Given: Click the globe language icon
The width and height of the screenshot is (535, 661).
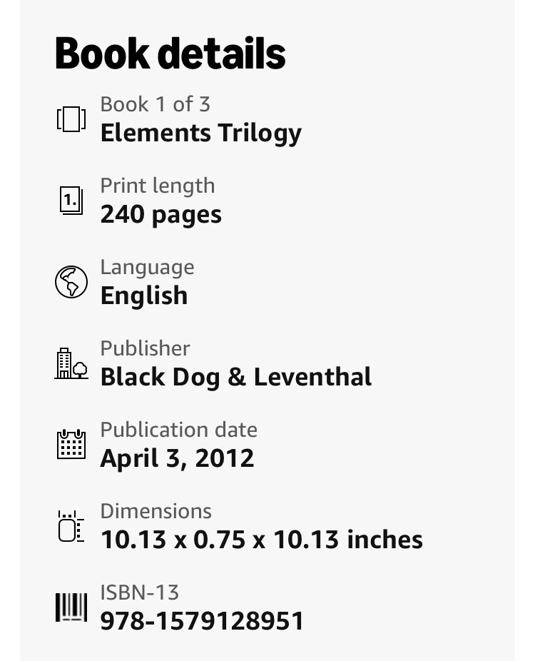Looking at the screenshot, I should pos(71,281).
